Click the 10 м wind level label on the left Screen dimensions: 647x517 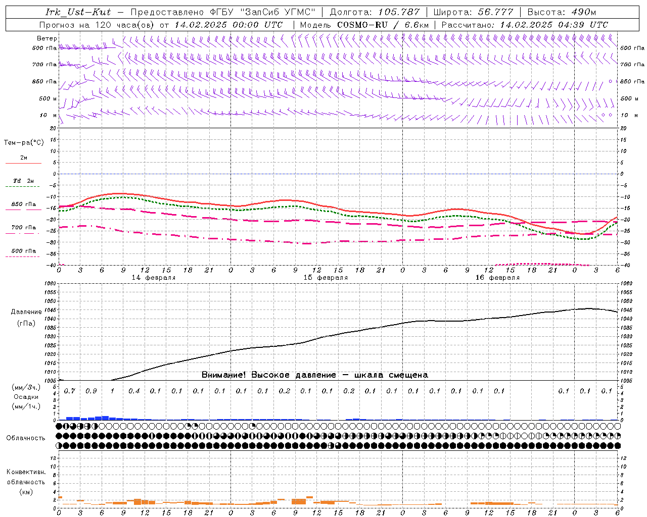(x=49, y=116)
